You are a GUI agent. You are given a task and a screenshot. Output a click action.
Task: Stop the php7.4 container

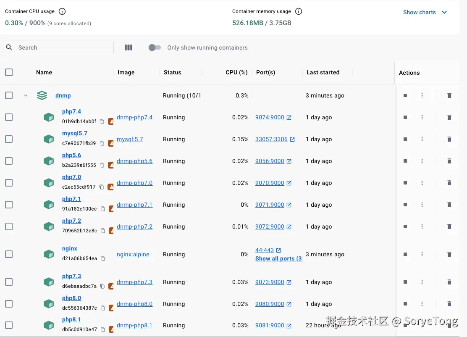(x=405, y=117)
